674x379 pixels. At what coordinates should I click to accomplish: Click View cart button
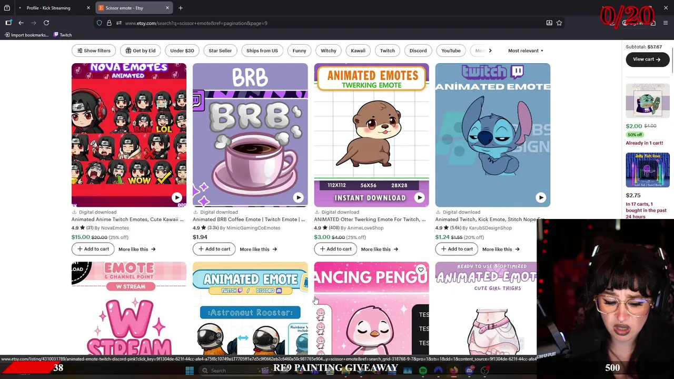[x=647, y=59]
